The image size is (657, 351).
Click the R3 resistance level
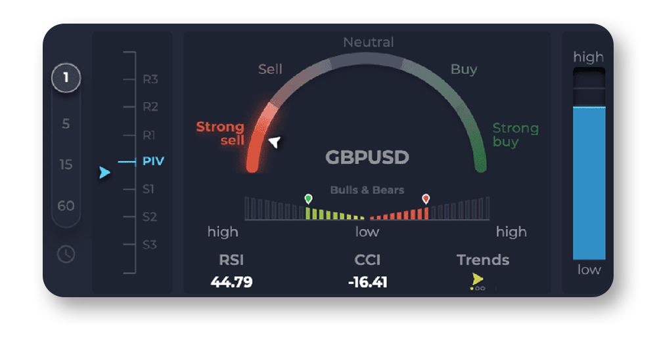click(x=150, y=79)
